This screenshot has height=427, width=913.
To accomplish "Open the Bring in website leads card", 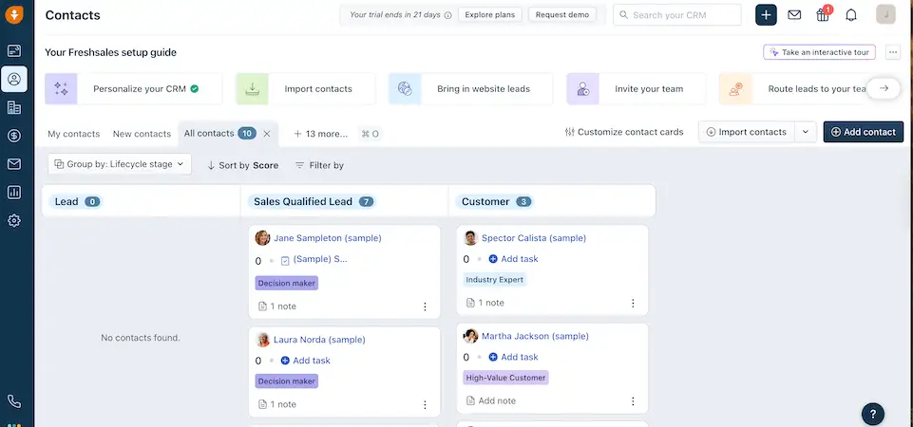I will click(x=470, y=89).
